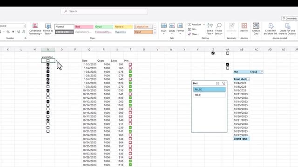Select TRUE in Met slicer
Image resolution: width=298 pixels, height=167 pixels.
point(209,95)
